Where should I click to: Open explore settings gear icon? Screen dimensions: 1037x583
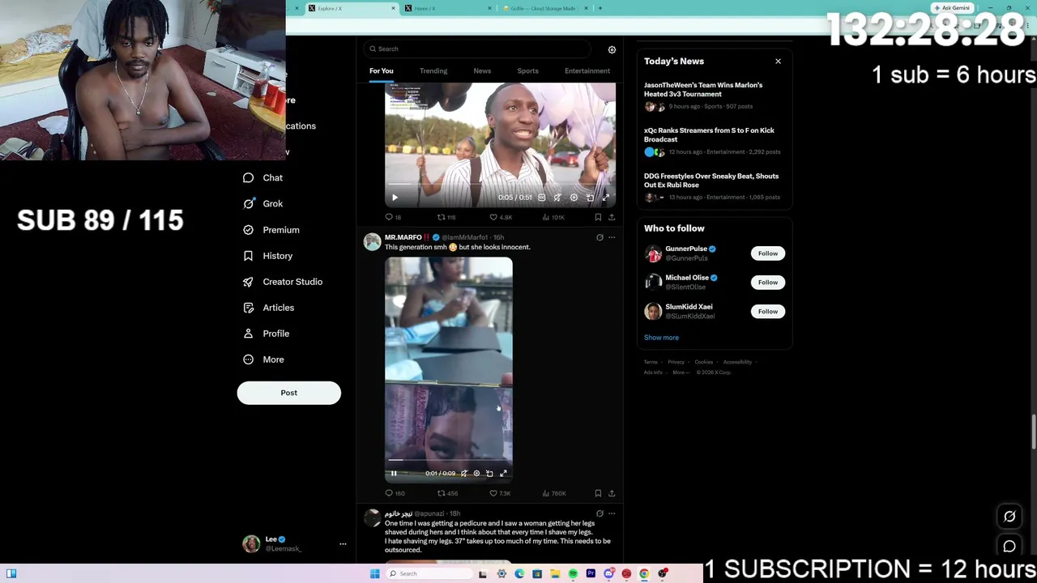point(612,49)
